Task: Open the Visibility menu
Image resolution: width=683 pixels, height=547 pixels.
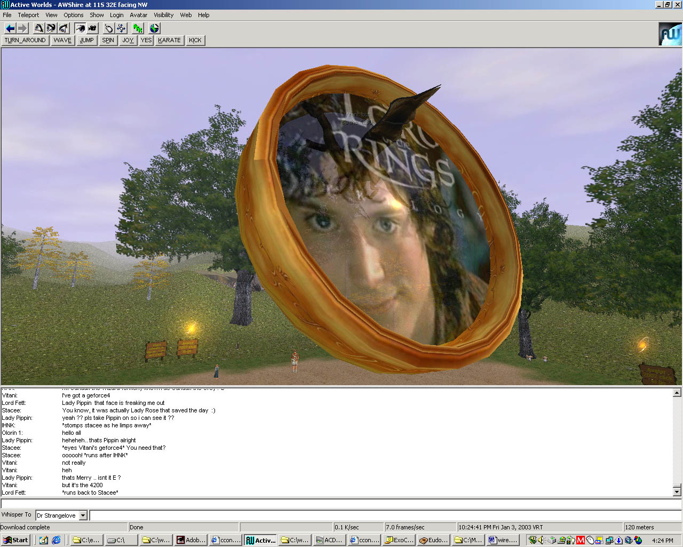Action: [163, 15]
